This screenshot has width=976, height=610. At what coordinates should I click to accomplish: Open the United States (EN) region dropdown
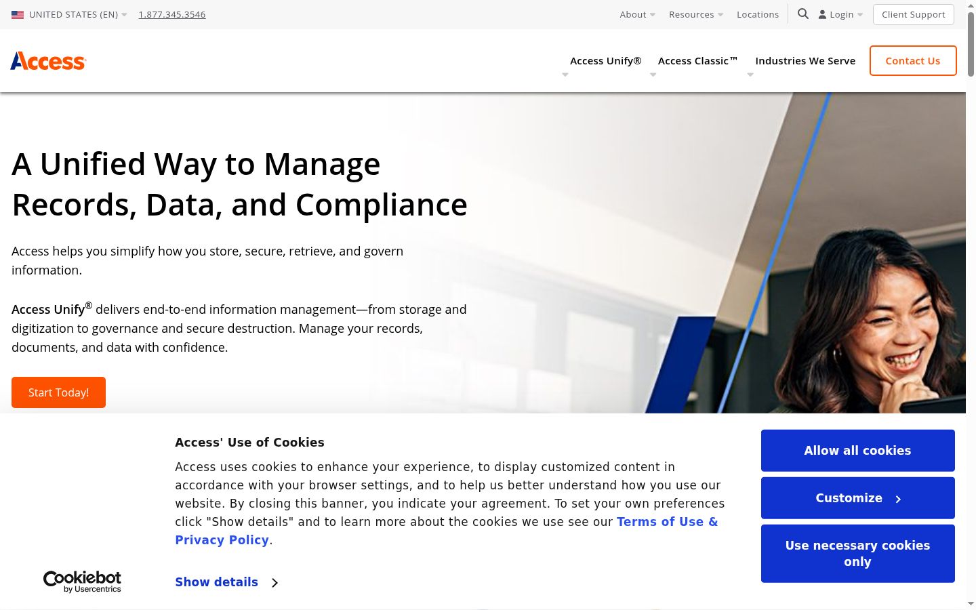pyautogui.click(x=69, y=14)
